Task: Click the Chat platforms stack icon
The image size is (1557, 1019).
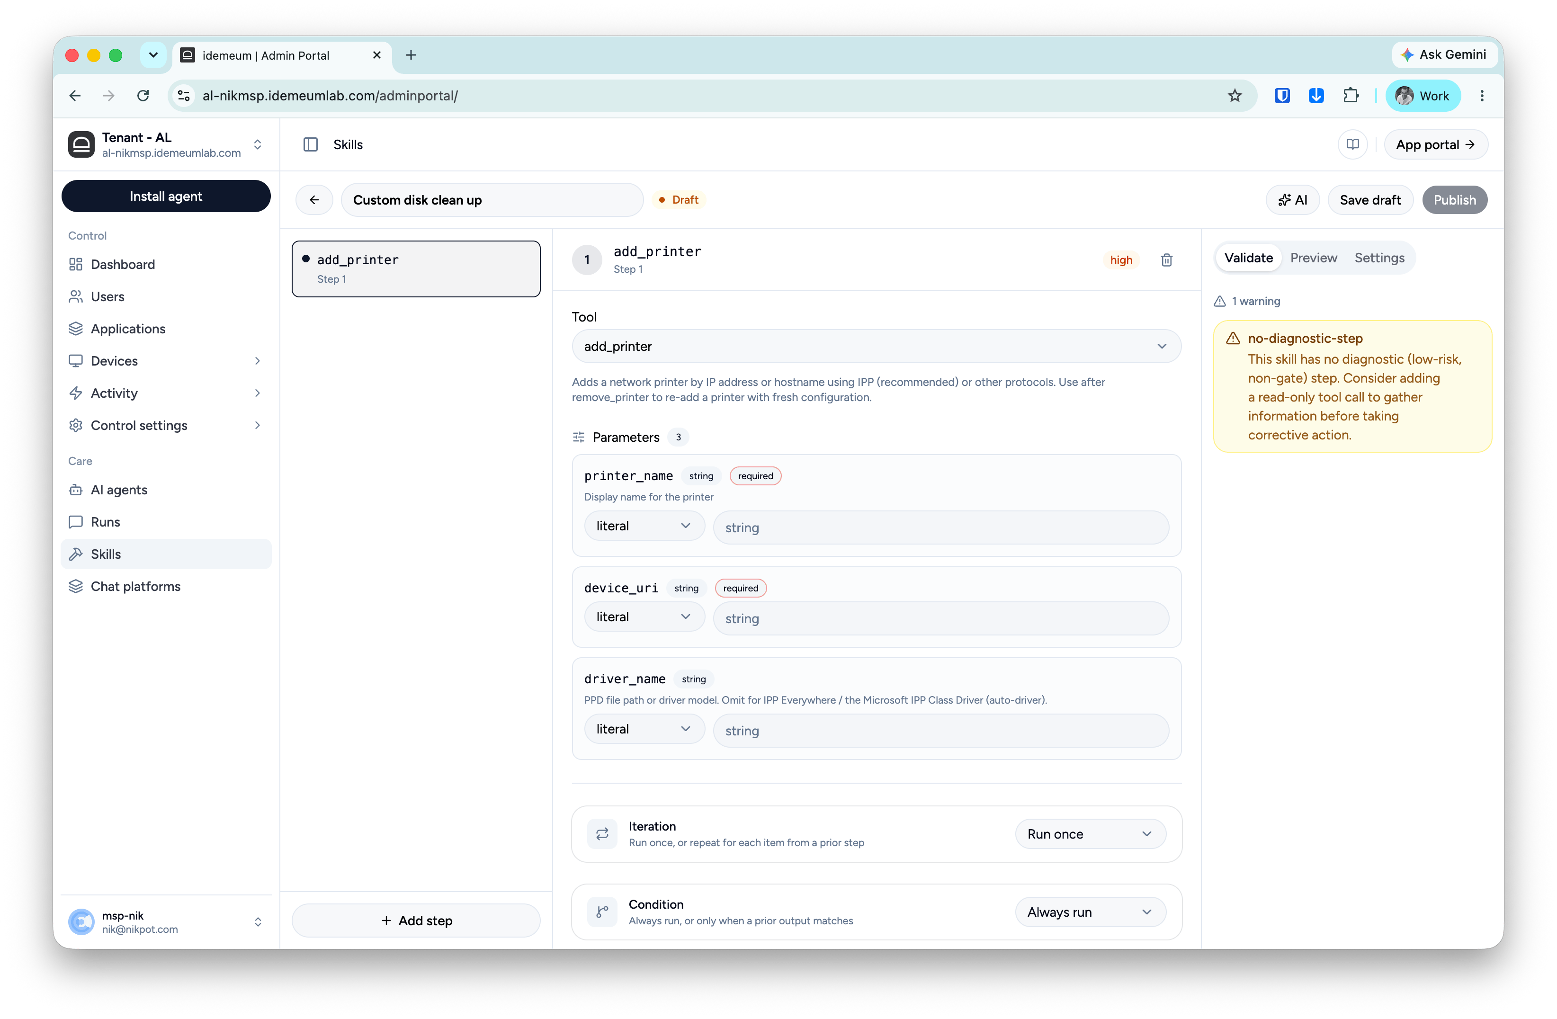Action: pyautogui.click(x=76, y=586)
